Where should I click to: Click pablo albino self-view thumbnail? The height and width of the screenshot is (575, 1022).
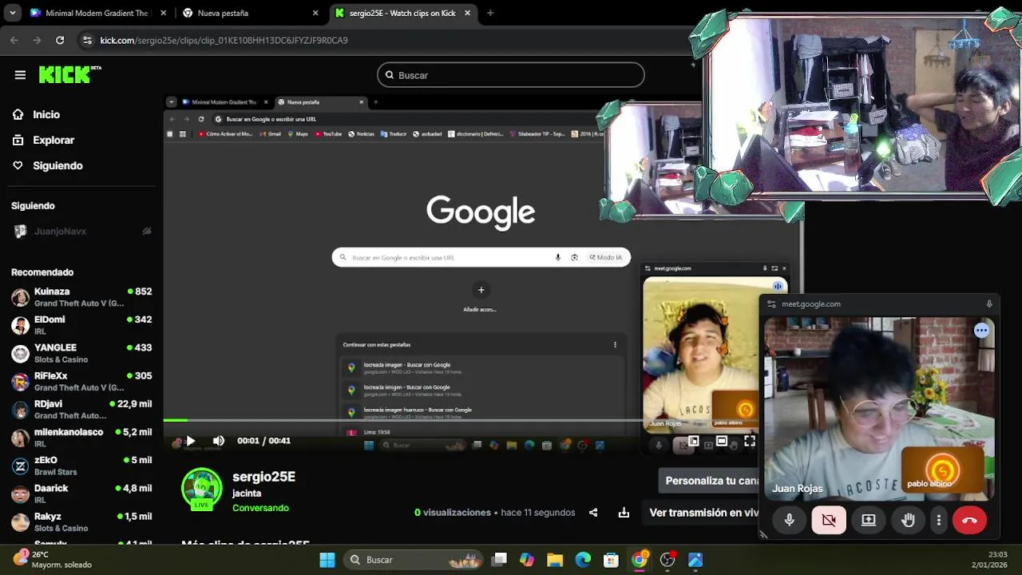(942, 470)
